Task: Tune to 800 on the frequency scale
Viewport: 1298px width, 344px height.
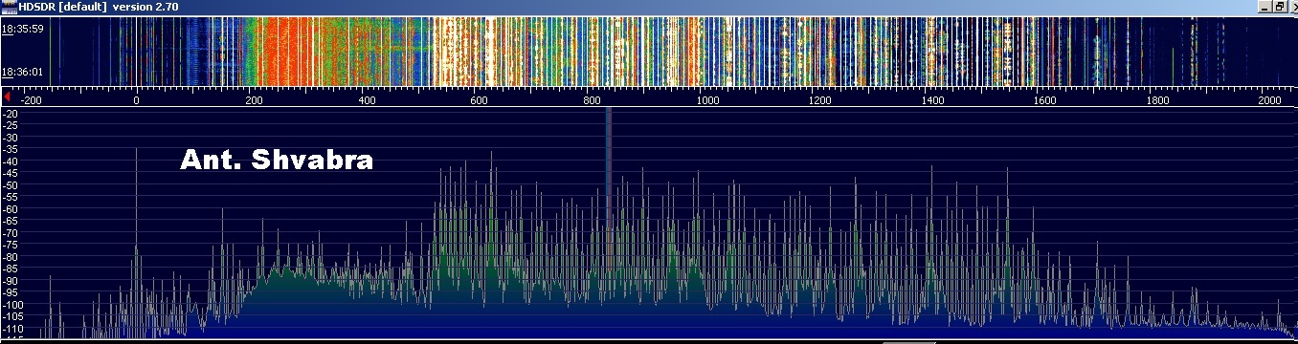Action: 593,99
